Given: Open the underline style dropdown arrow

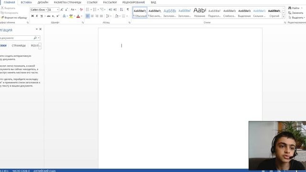Looking at the screenshot, I should point(45,16).
